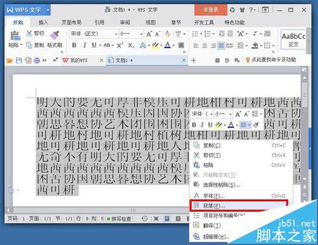Apply the ribbon font color A
The height and width of the screenshot is (245, 318).
pyautogui.click(x=168, y=45)
